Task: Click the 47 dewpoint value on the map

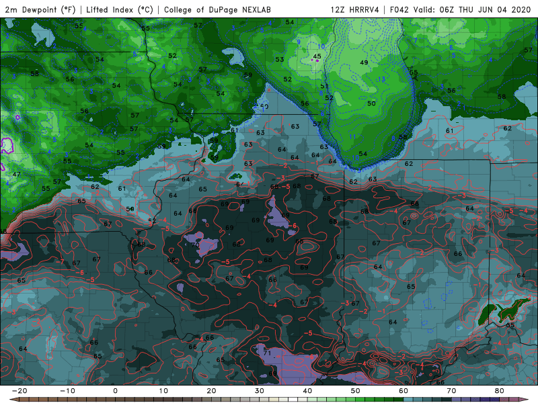Action: pyautogui.click(x=16, y=174)
